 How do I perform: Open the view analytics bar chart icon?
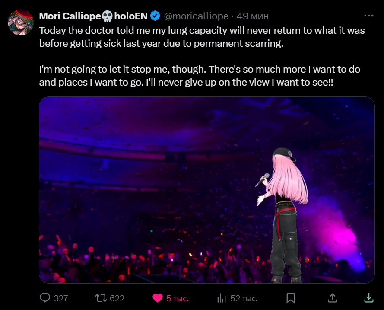[222, 298]
